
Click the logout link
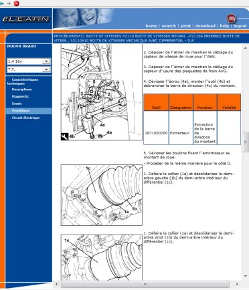click(x=240, y=26)
